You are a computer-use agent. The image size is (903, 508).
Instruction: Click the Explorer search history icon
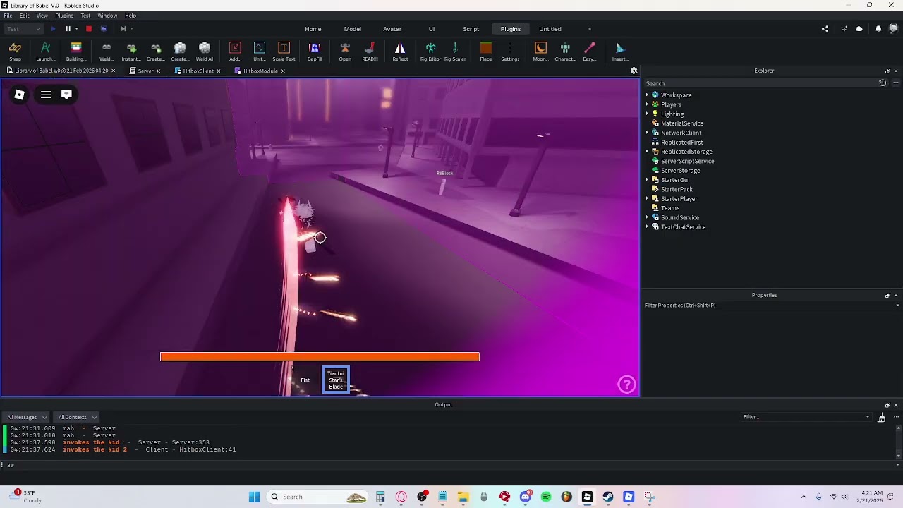(x=882, y=83)
